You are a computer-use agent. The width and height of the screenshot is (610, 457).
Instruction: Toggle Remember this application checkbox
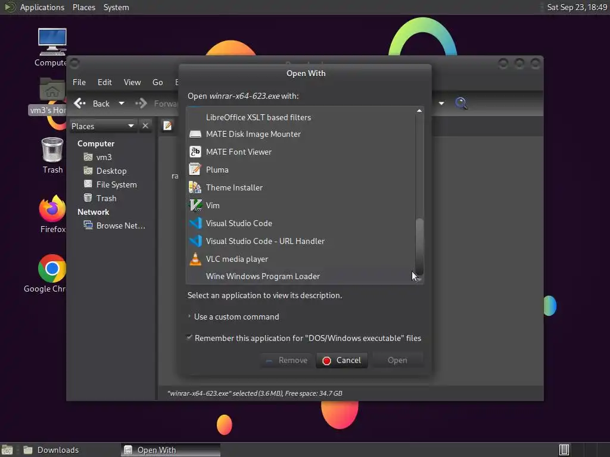tap(189, 337)
